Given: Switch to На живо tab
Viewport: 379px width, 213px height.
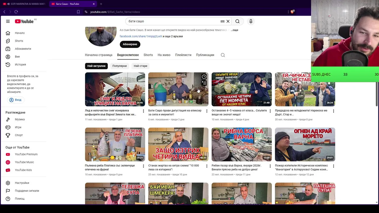Looking at the screenshot, I should pyautogui.click(x=164, y=55).
